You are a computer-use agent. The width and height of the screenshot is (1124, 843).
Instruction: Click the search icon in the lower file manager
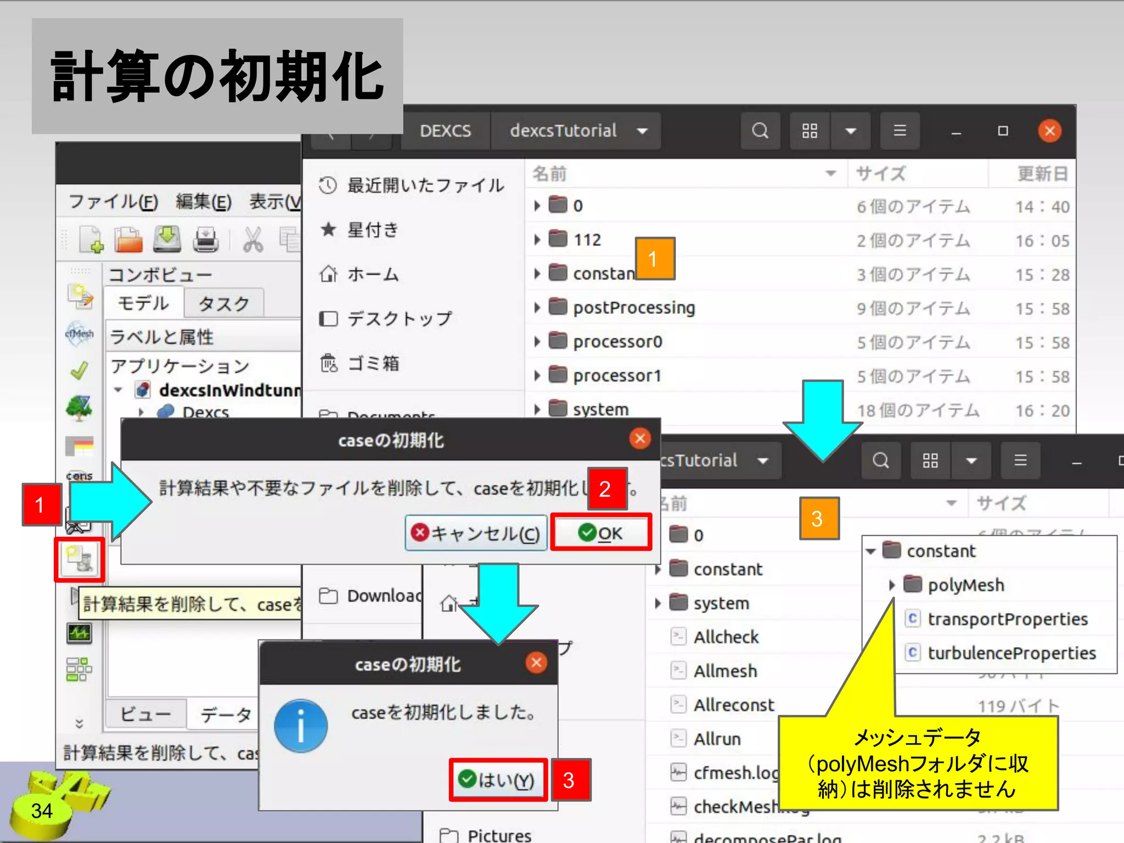(881, 460)
